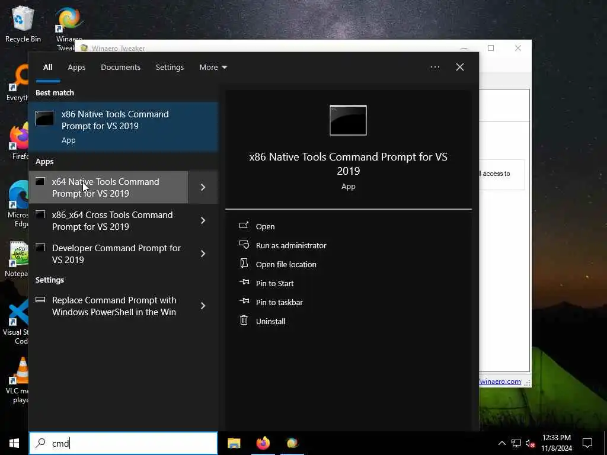
Task: Switch to the Apps search tab
Action: coord(76,68)
